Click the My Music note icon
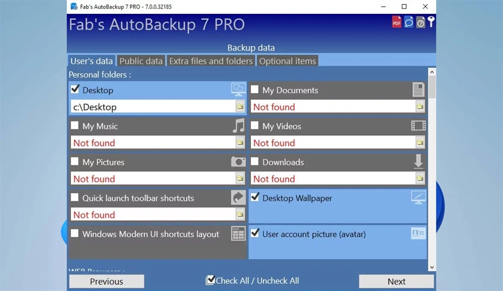 click(238, 126)
